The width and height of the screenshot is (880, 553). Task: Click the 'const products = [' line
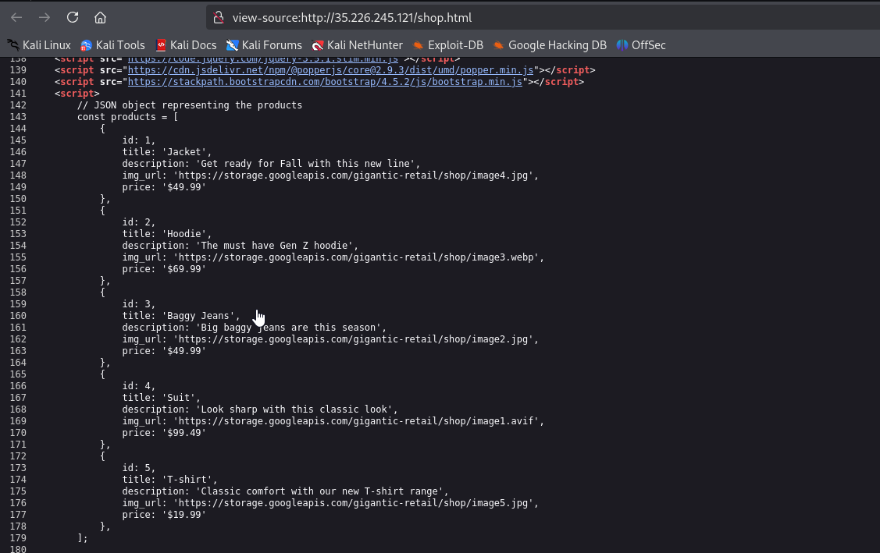click(127, 117)
